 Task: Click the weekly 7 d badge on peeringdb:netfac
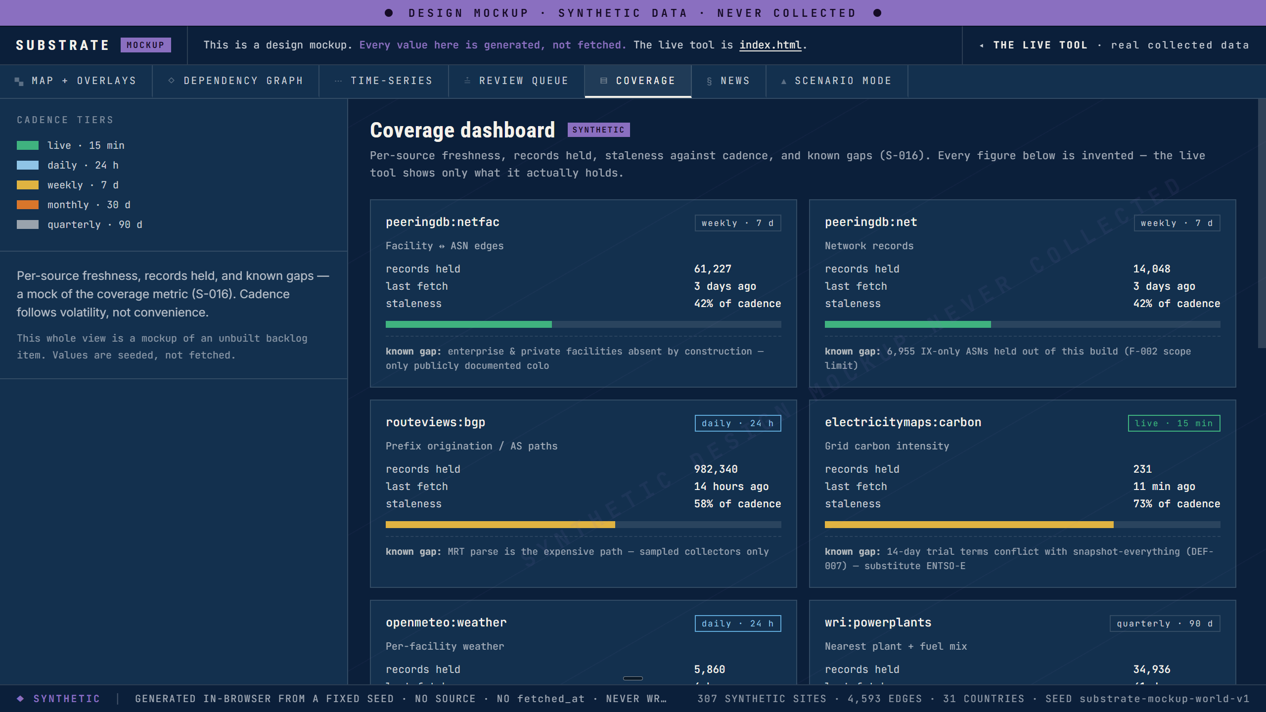coord(738,223)
